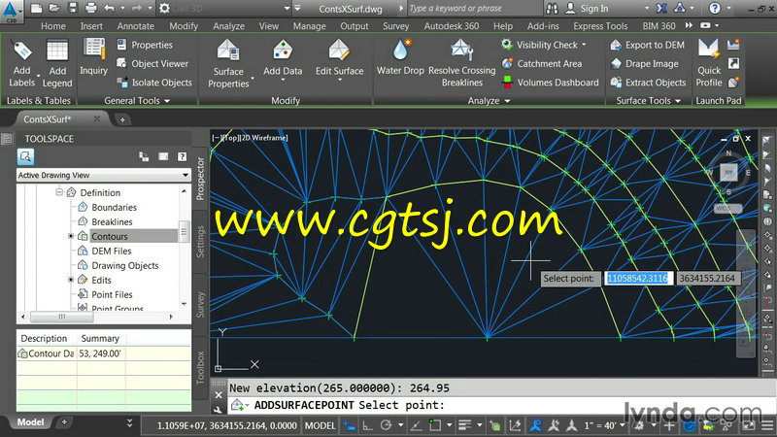Save the drawing with the floppy icon
The width and height of the screenshot is (777, 437).
pos(73,8)
